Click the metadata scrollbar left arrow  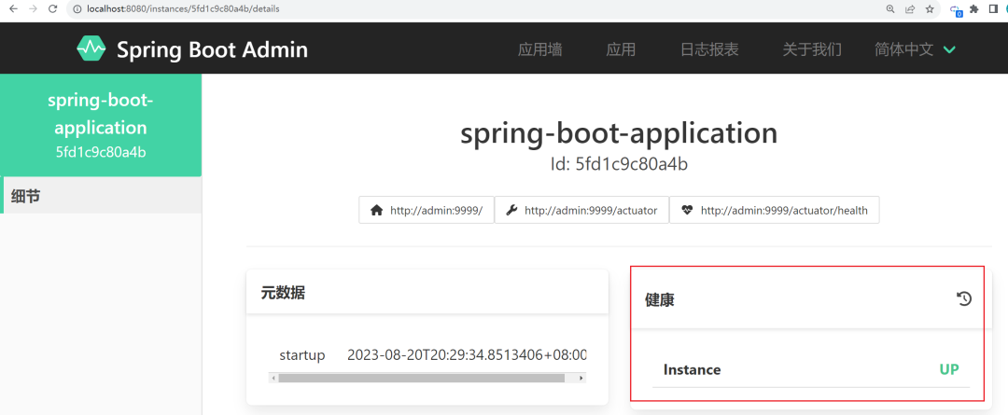pos(273,379)
